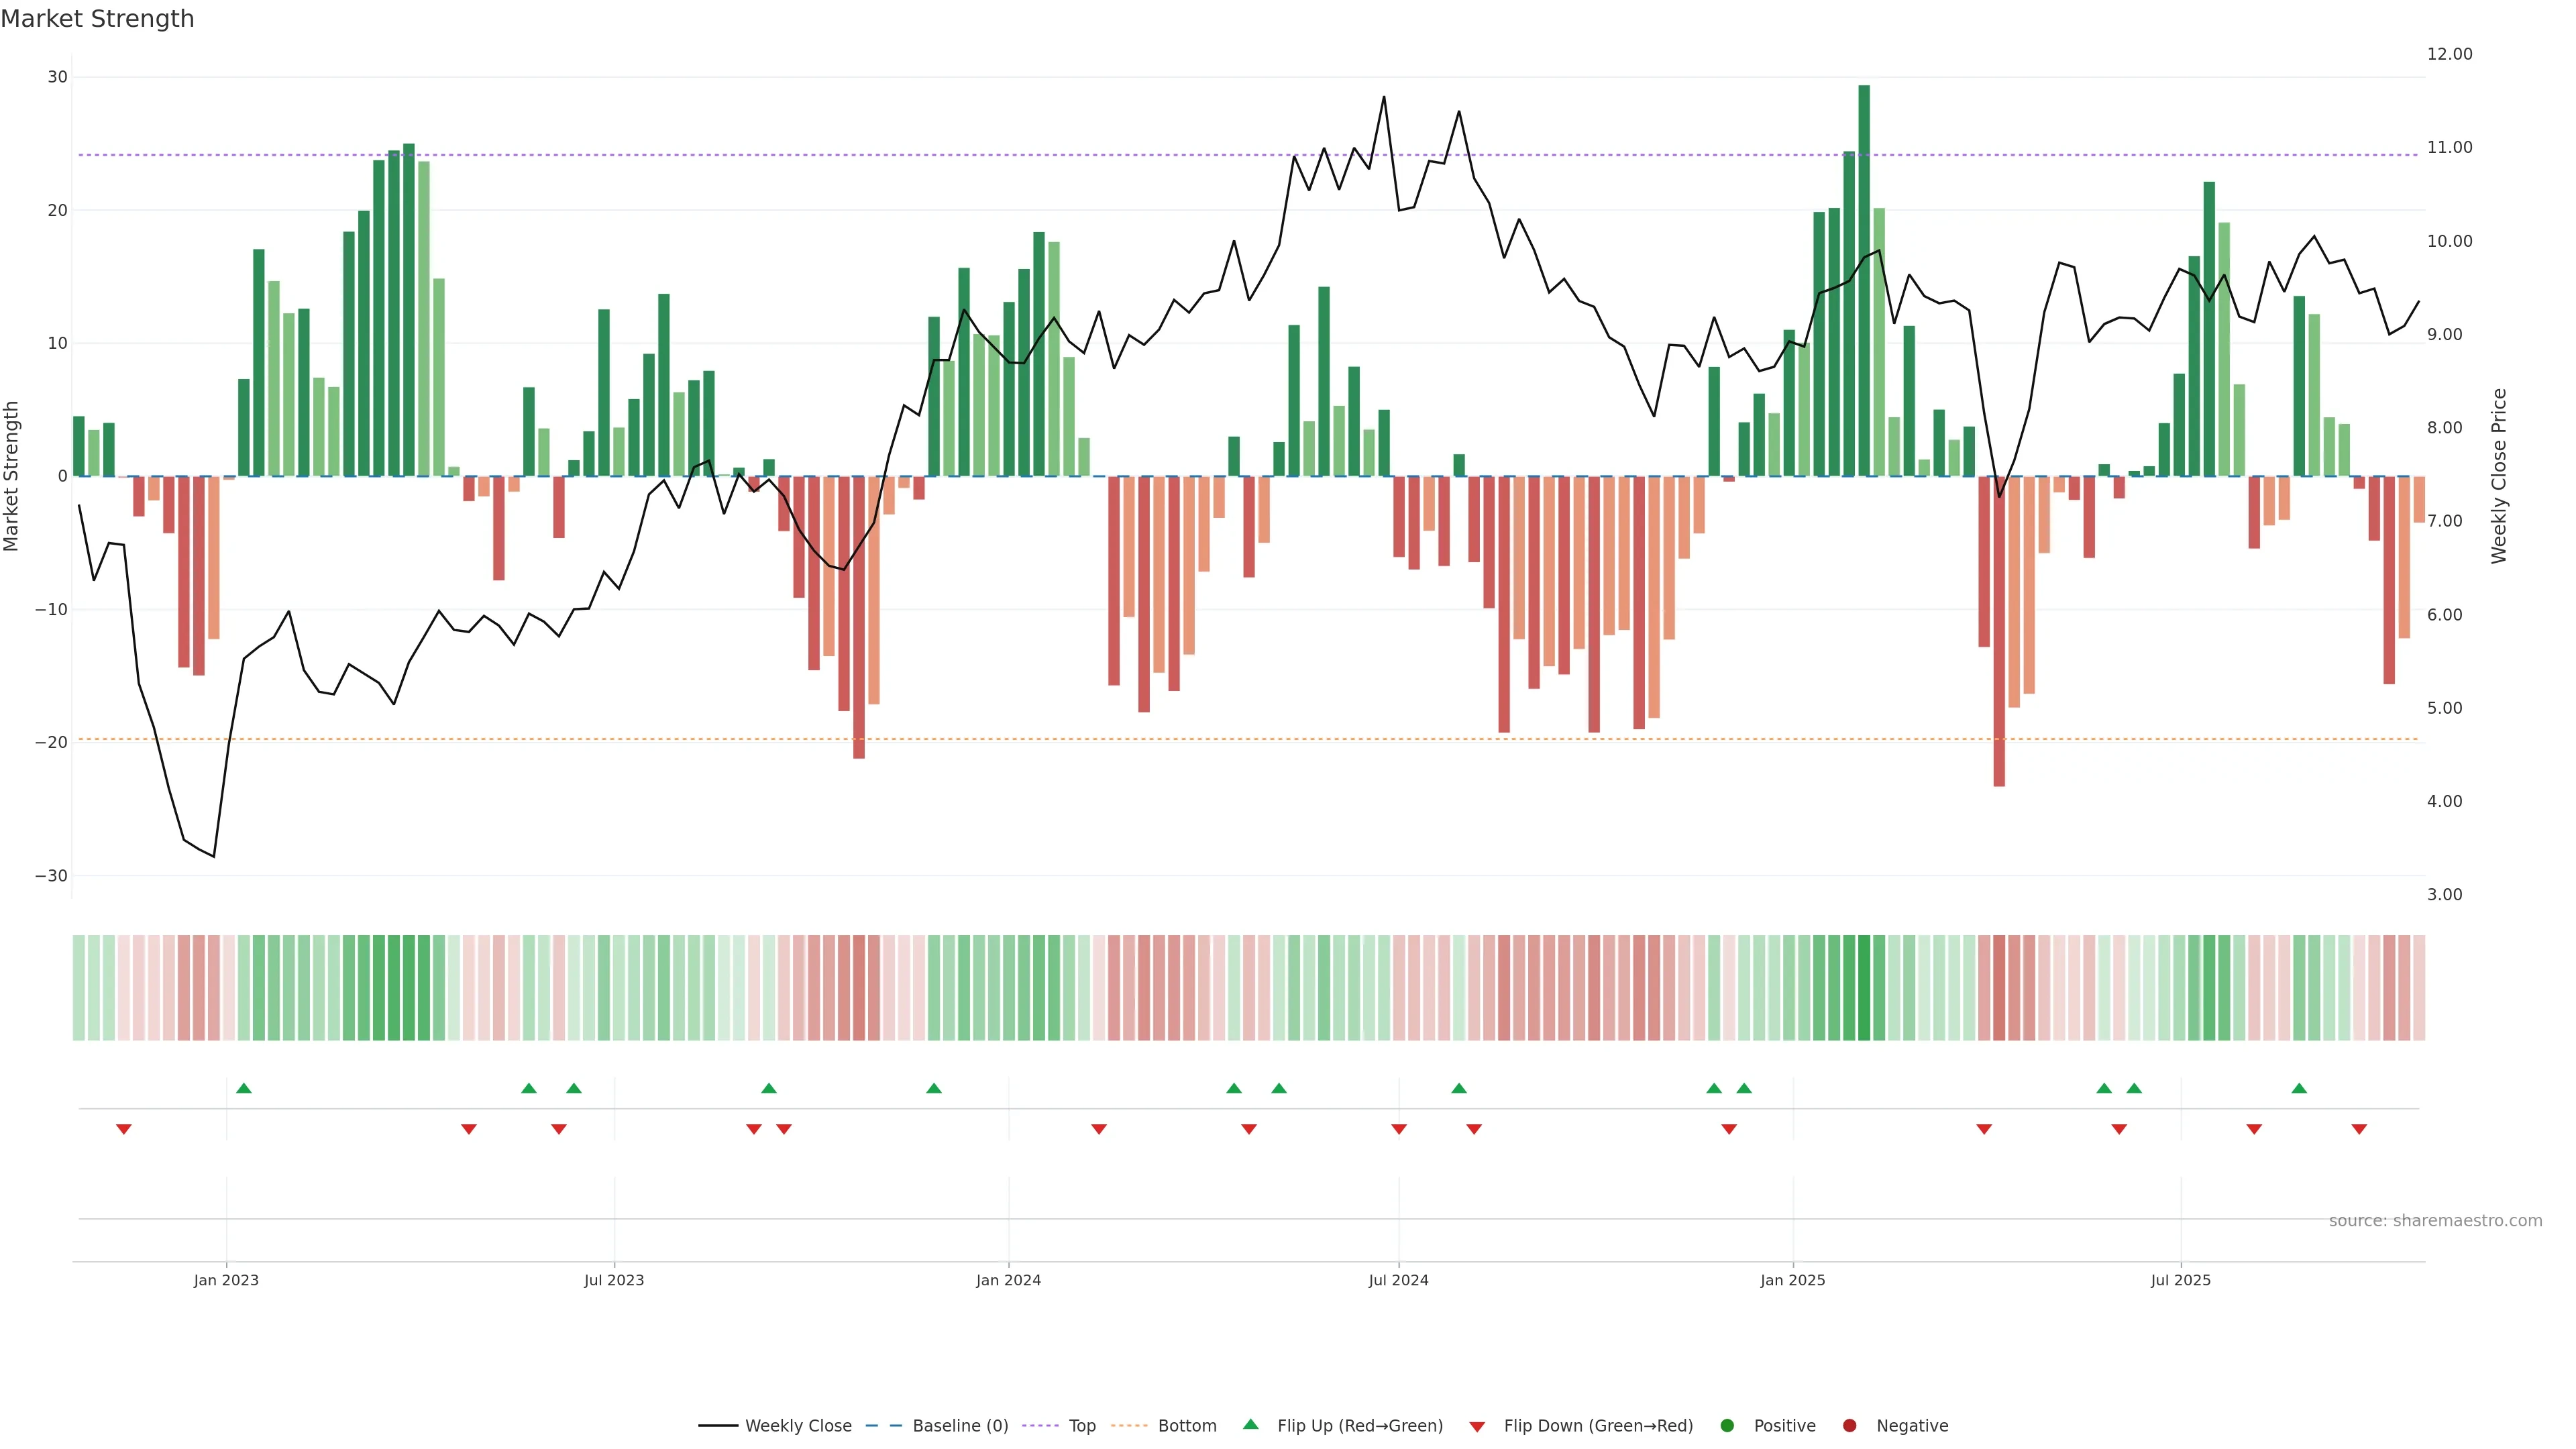The height and width of the screenshot is (1449, 2576).
Task: Click the Weekly Close Price axis title
Action: 2499,476
